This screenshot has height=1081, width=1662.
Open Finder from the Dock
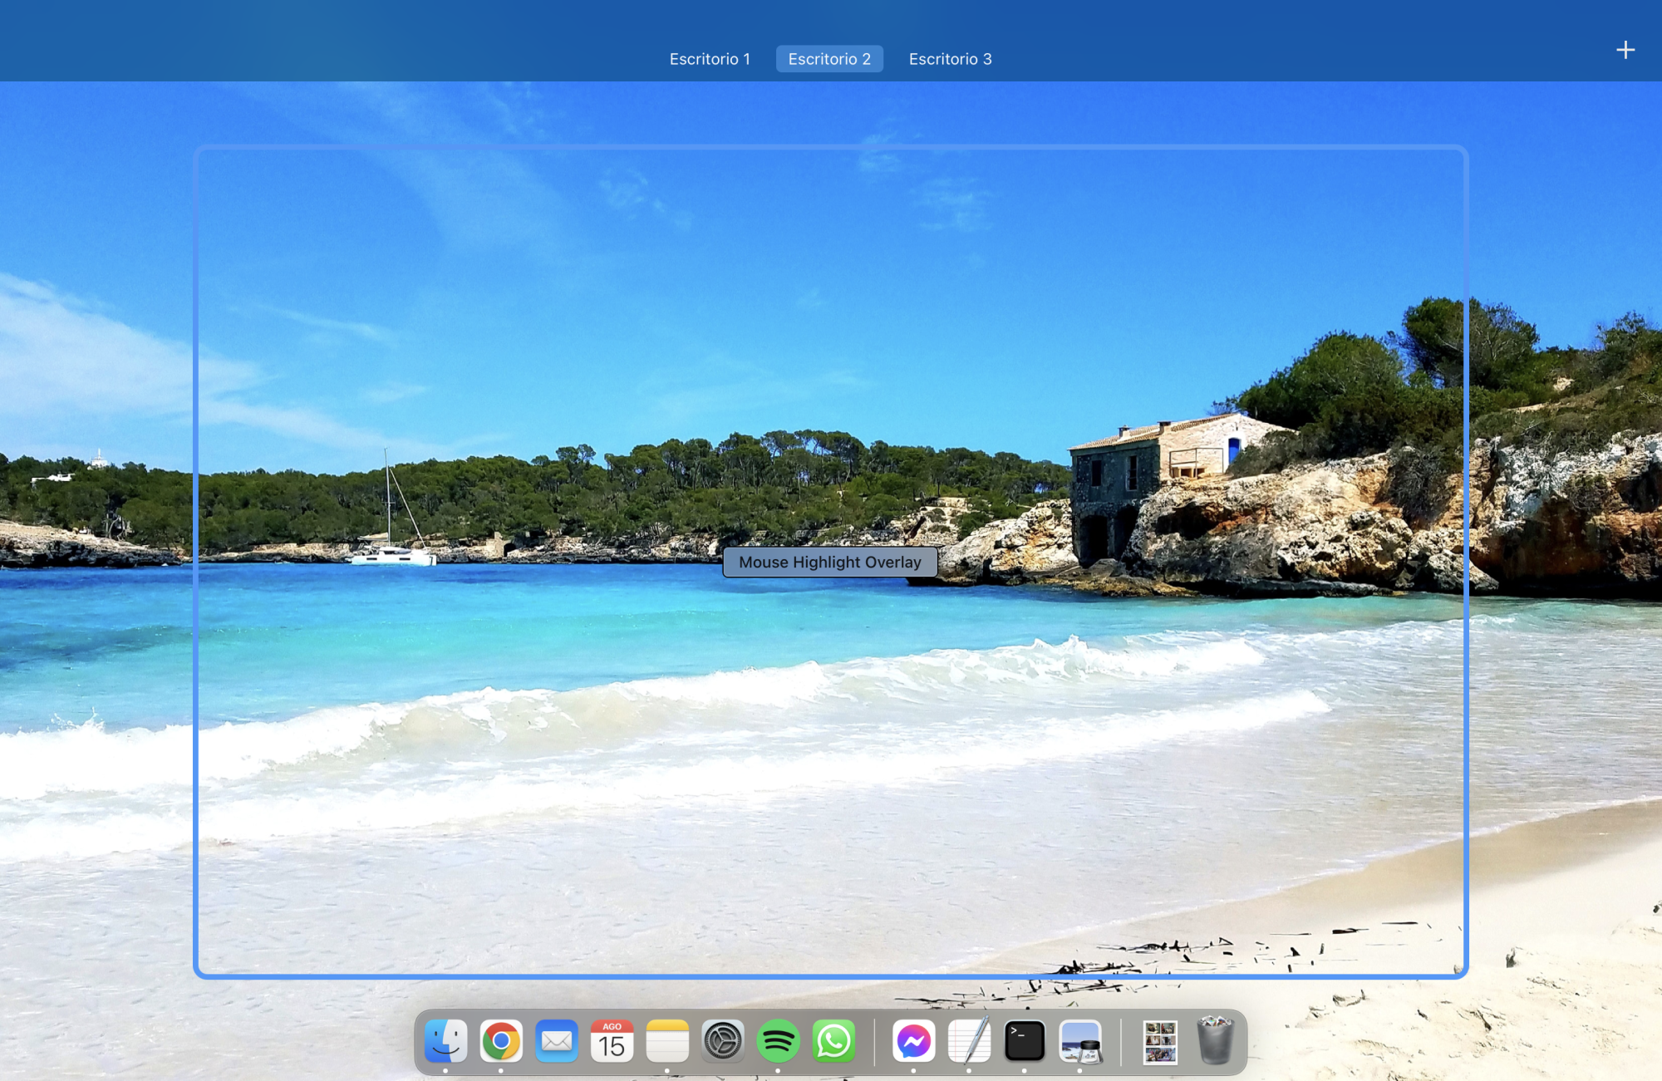[445, 1041]
